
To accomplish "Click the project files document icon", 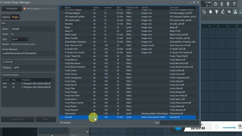I will tap(211, 12).
